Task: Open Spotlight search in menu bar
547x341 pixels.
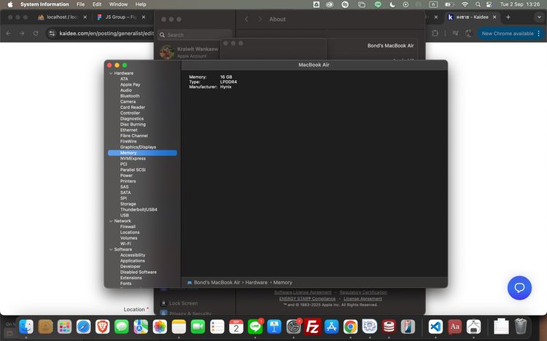Action: pos(478,4)
